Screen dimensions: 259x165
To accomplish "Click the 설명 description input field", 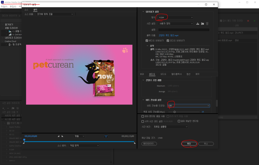I will coord(184,30).
